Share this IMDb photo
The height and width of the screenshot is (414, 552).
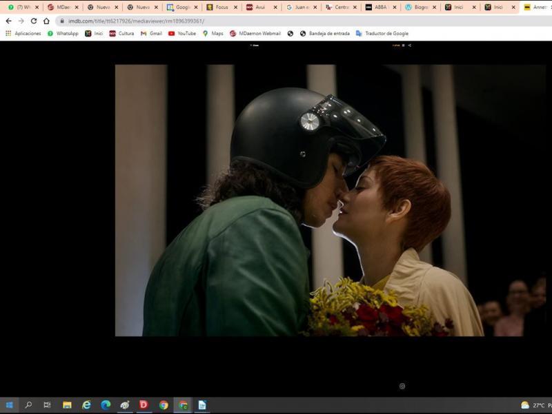(410, 45)
